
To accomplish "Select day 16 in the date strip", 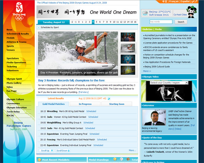I will point(135,22).
